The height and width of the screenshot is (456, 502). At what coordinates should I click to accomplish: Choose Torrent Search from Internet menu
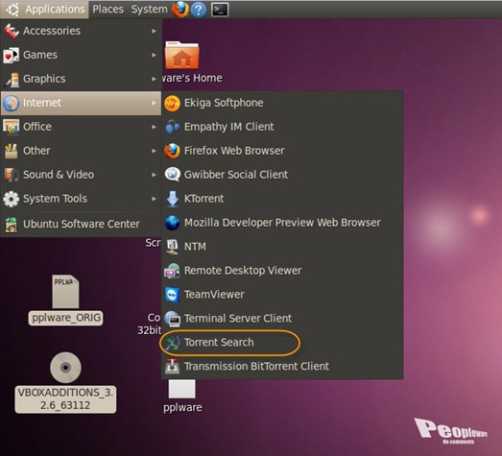coord(282,343)
